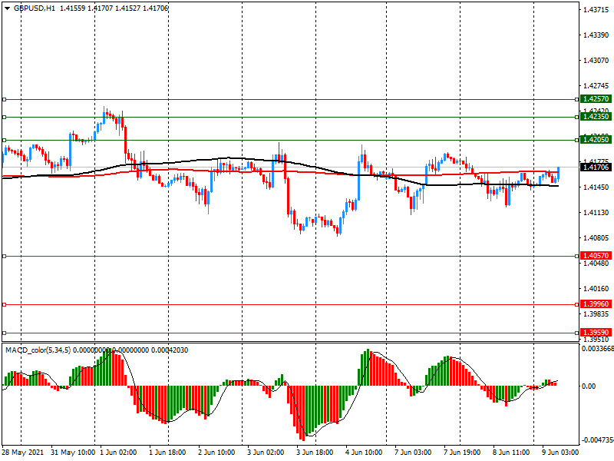Click left anchor square of 1.40570 line
This screenshot has width=614, height=461.
tap(4, 256)
